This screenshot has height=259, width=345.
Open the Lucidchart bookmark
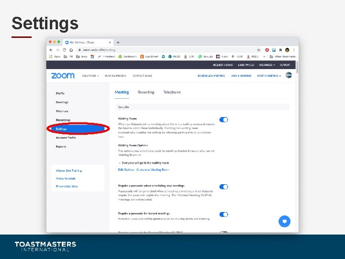149,57
